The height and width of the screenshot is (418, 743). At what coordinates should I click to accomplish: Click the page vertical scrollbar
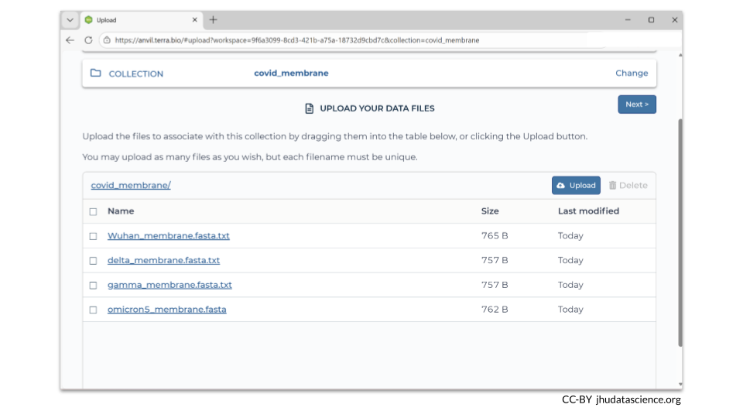[680, 232]
